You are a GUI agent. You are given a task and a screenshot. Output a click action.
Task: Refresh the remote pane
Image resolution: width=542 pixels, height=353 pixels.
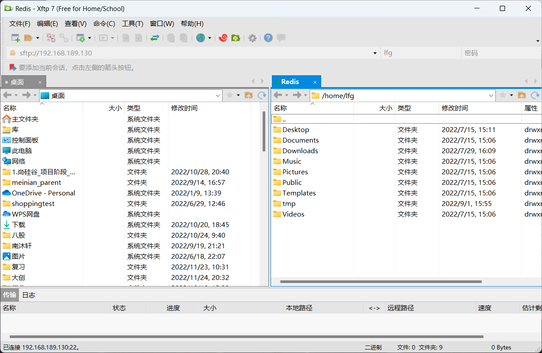(x=535, y=95)
